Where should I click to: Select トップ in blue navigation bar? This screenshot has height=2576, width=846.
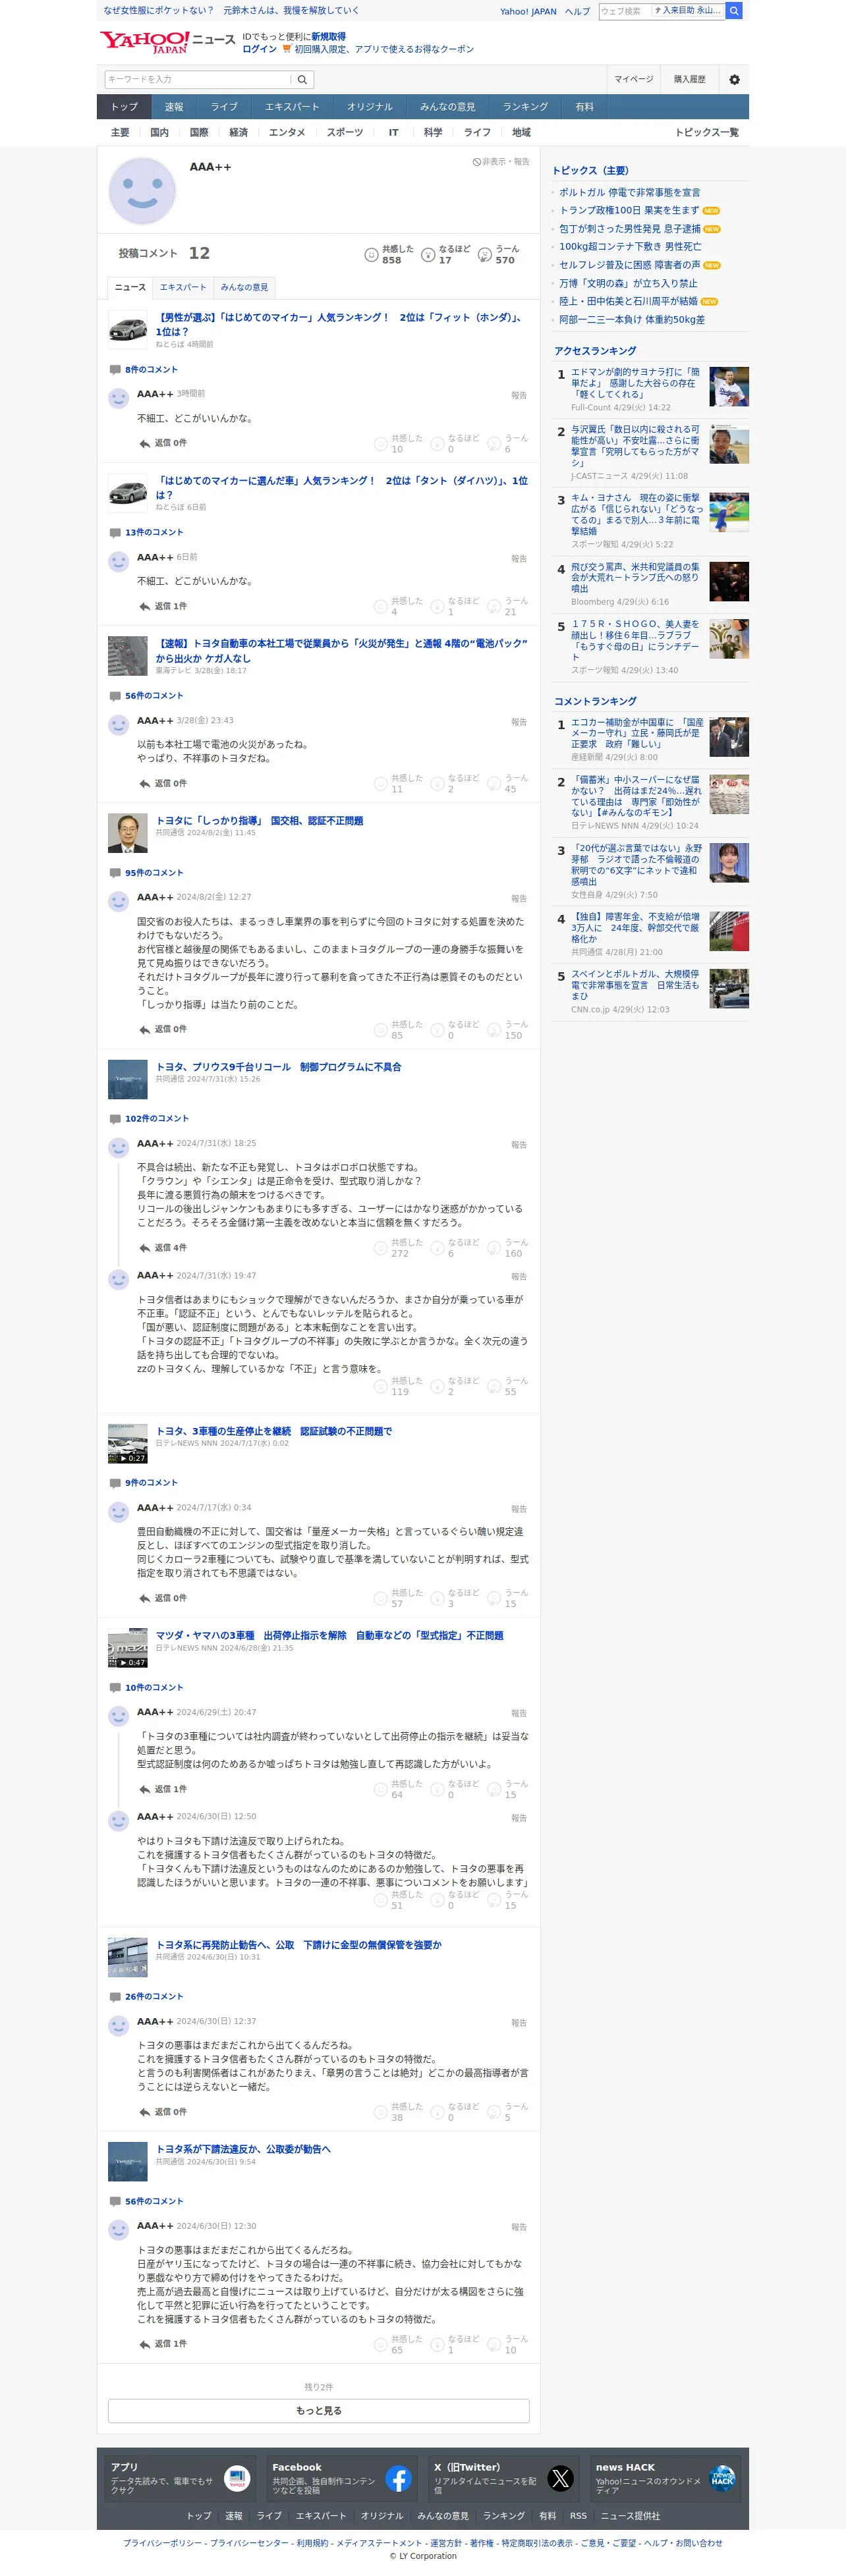point(124,107)
